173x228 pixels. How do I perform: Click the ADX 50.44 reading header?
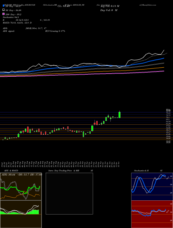pyautogui.click(x=21, y=174)
